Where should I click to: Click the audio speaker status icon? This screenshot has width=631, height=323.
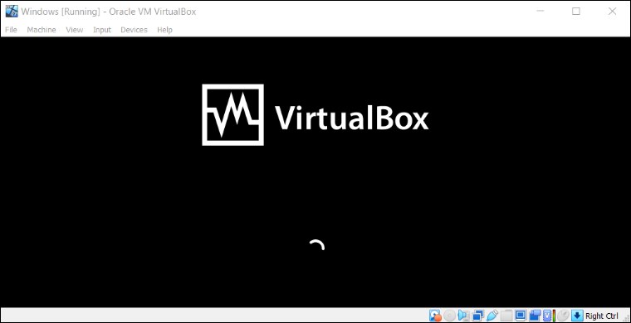tap(463, 316)
